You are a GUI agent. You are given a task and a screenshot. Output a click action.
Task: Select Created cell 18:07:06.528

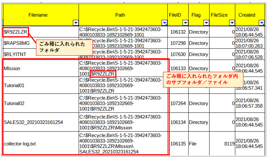tap(250, 54)
